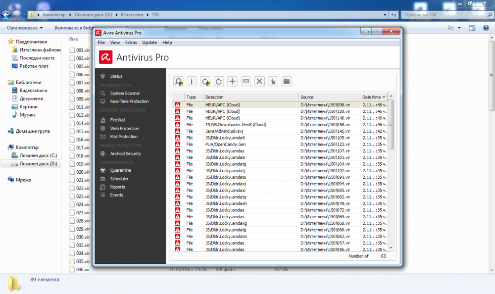Open object properties info icon
This screenshot has width=495, height=294.
tap(192, 82)
